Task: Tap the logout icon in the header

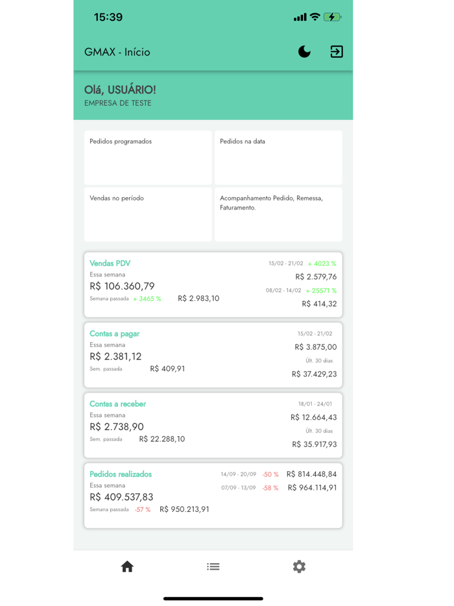Action: point(336,52)
